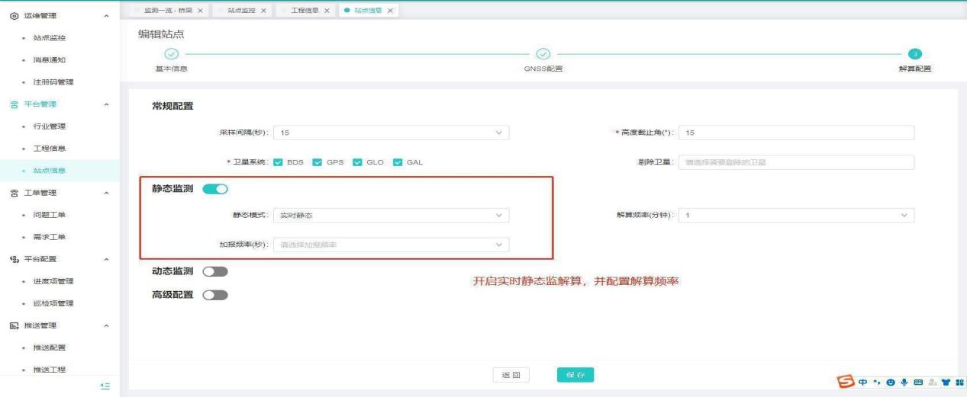Enable the 动态监测 switch
967x397 pixels.
(215, 271)
